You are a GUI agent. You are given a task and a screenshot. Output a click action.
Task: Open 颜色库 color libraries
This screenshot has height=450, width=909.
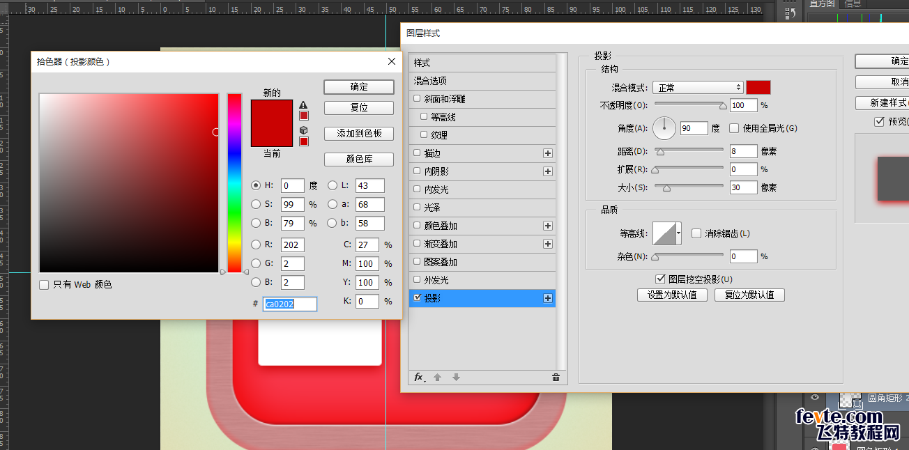[x=359, y=159]
